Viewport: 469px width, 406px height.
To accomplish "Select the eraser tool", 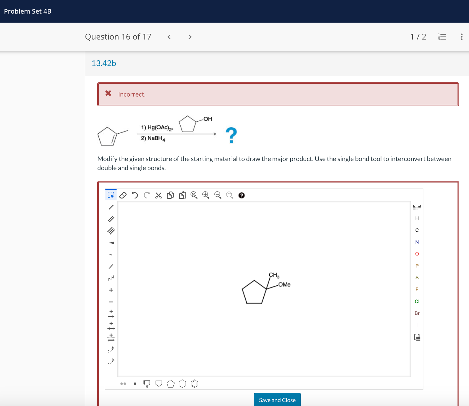I will point(123,195).
